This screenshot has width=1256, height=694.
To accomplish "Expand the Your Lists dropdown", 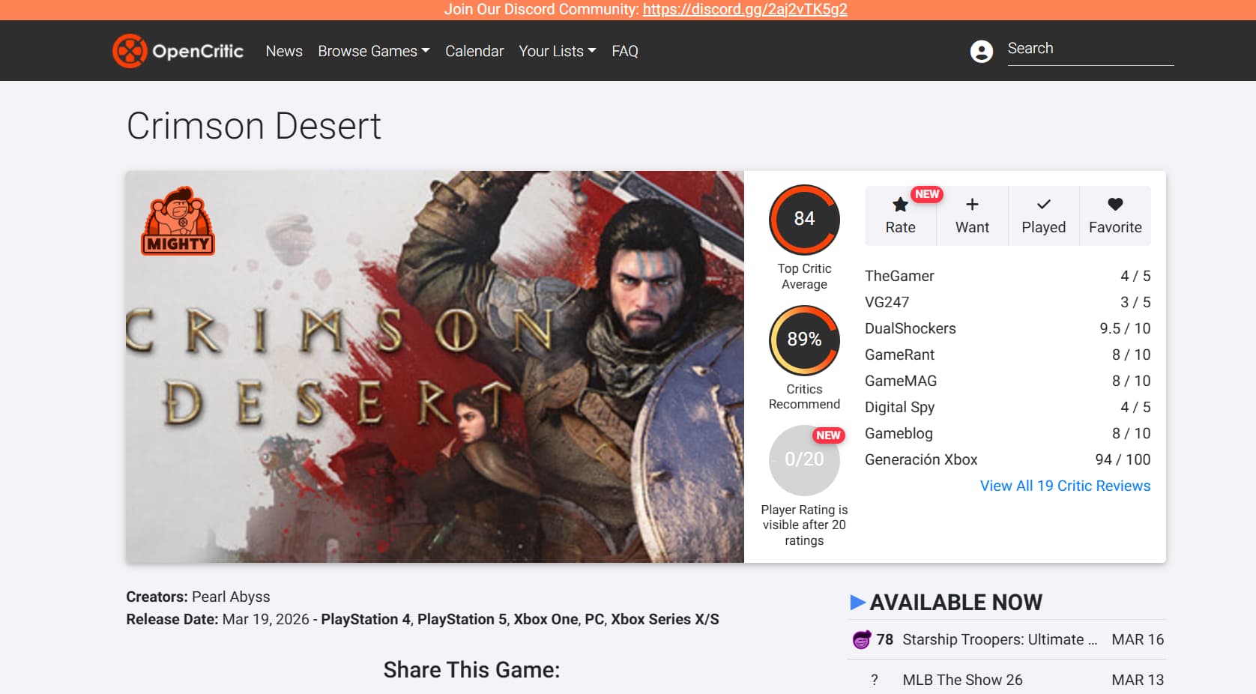I will click(558, 51).
